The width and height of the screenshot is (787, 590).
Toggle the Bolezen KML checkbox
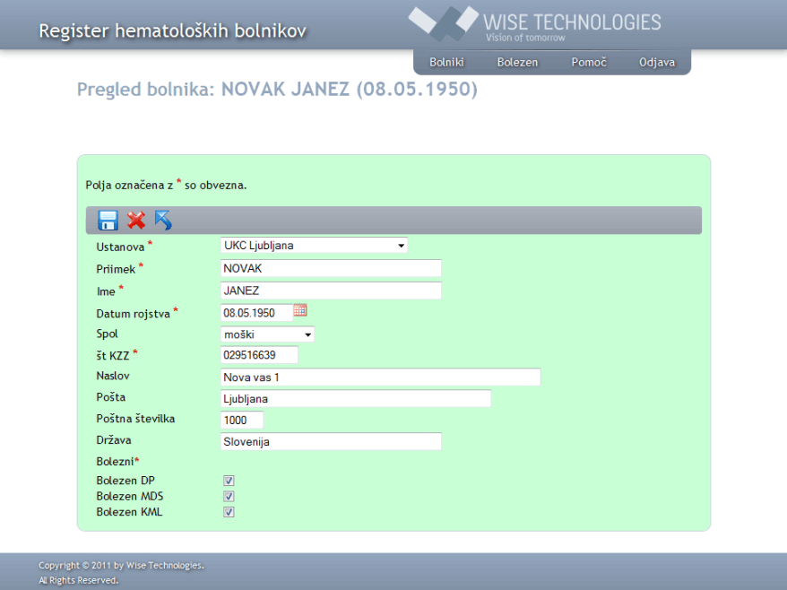point(229,512)
